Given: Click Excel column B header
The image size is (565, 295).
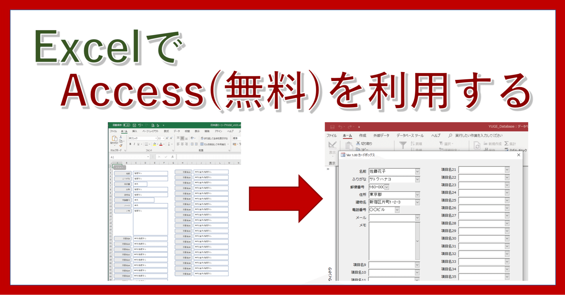Looking at the screenshot, I should tap(127, 163).
